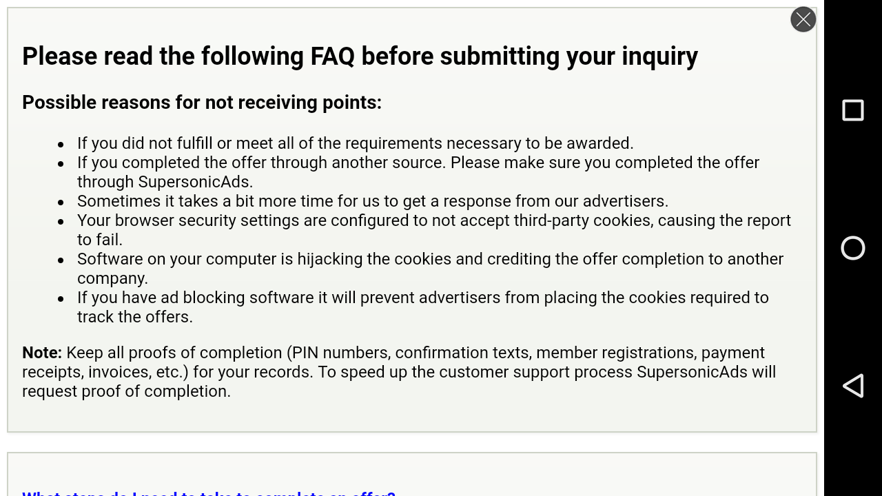Image resolution: width=882 pixels, height=496 pixels.
Task: Click 'company.' ending the hijacking bullet
Action: click(112, 278)
